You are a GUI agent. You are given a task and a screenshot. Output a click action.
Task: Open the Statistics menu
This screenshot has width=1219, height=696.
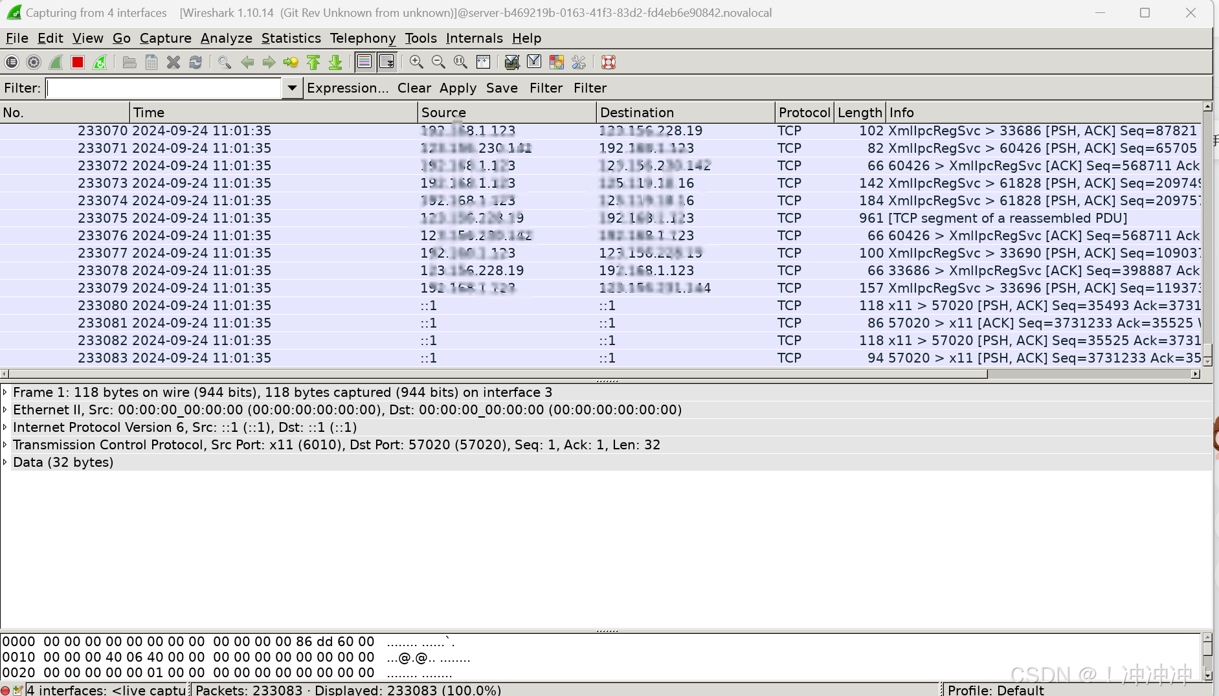pos(291,38)
